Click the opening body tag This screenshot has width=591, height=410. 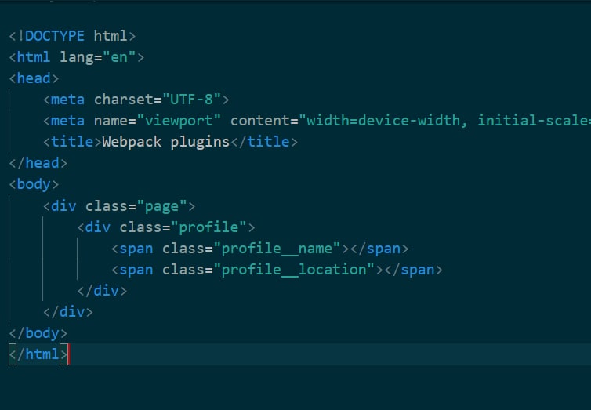pyautogui.click(x=34, y=184)
